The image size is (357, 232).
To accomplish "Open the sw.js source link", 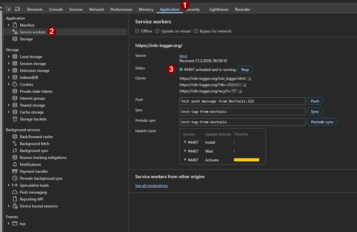I will 183,56.
